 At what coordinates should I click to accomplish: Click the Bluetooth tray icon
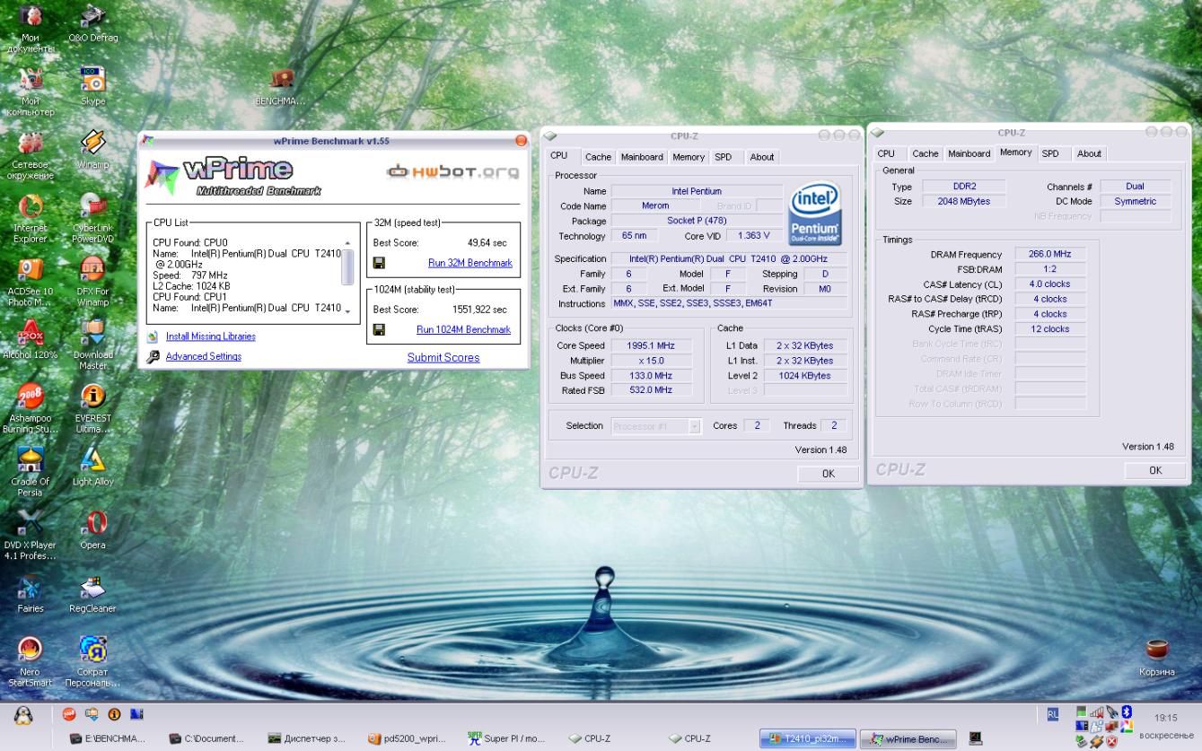[1127, 712]
